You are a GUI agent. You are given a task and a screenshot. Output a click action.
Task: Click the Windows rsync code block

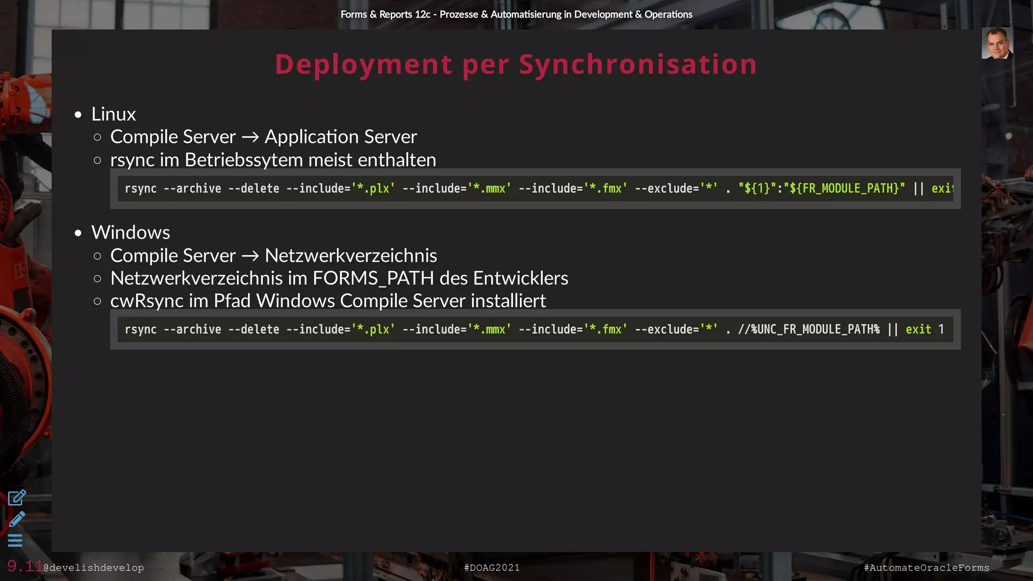pyautogui.click(x=535, y=329)
